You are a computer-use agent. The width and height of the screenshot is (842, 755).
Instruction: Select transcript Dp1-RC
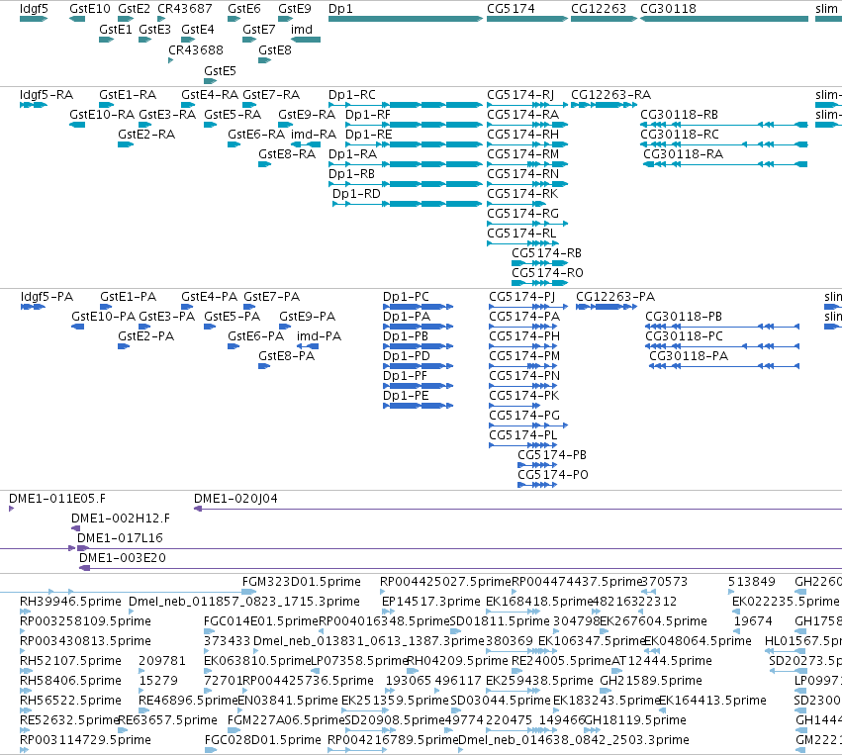click(351, 95)
